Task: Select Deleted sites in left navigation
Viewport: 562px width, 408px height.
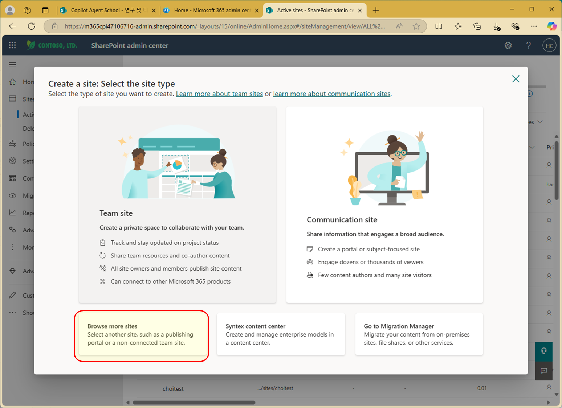Action: (28, 128)
